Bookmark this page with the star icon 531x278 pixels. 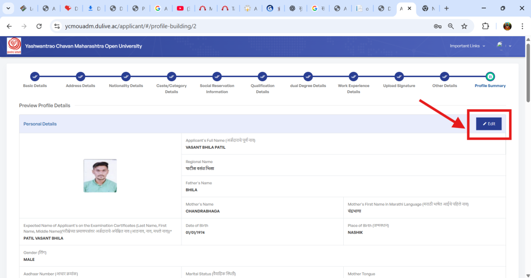[464, 26]
